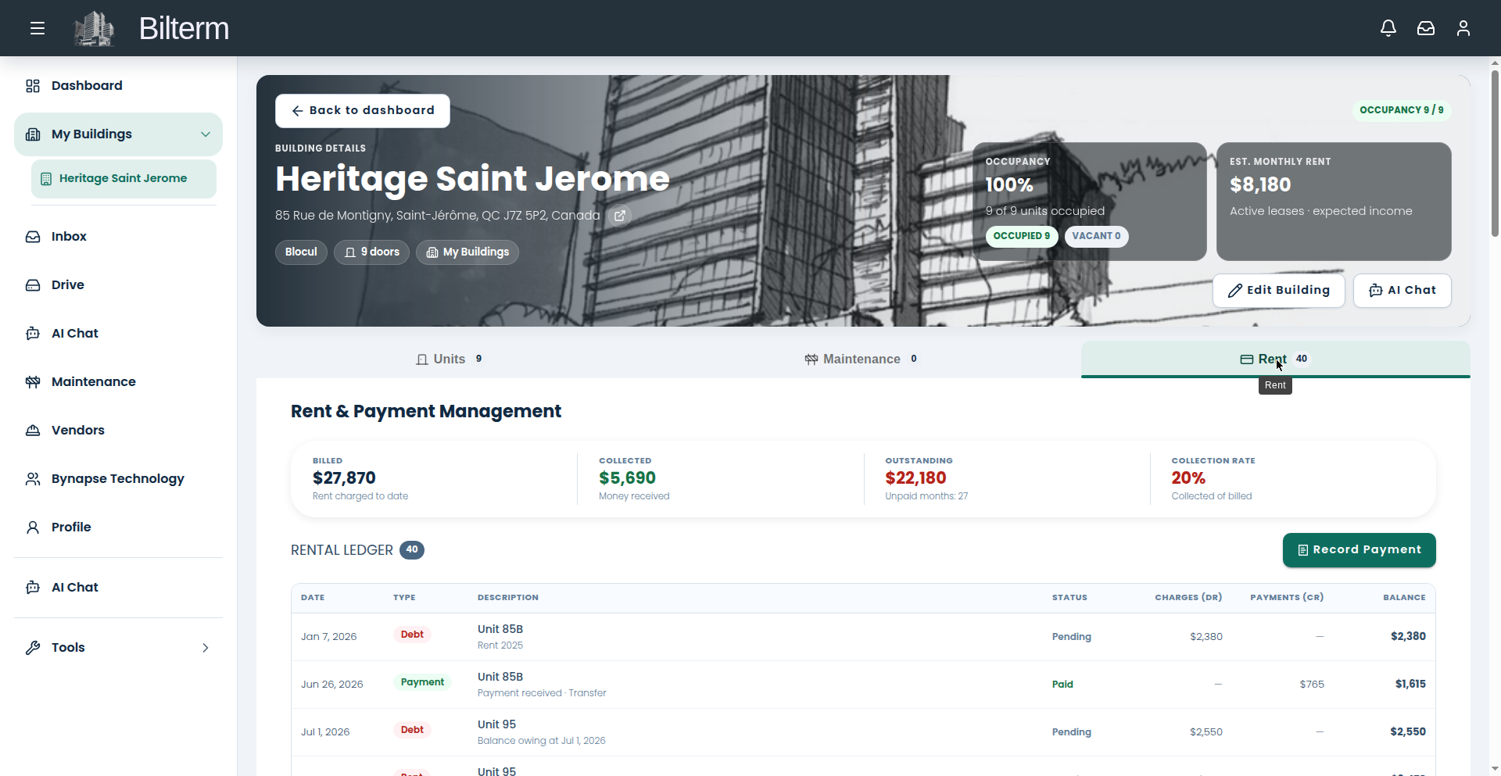The image size is (1501, 776).
Task: Click the $2,550 balance value
Action: pyautogui.click(x=1408, y=732)
